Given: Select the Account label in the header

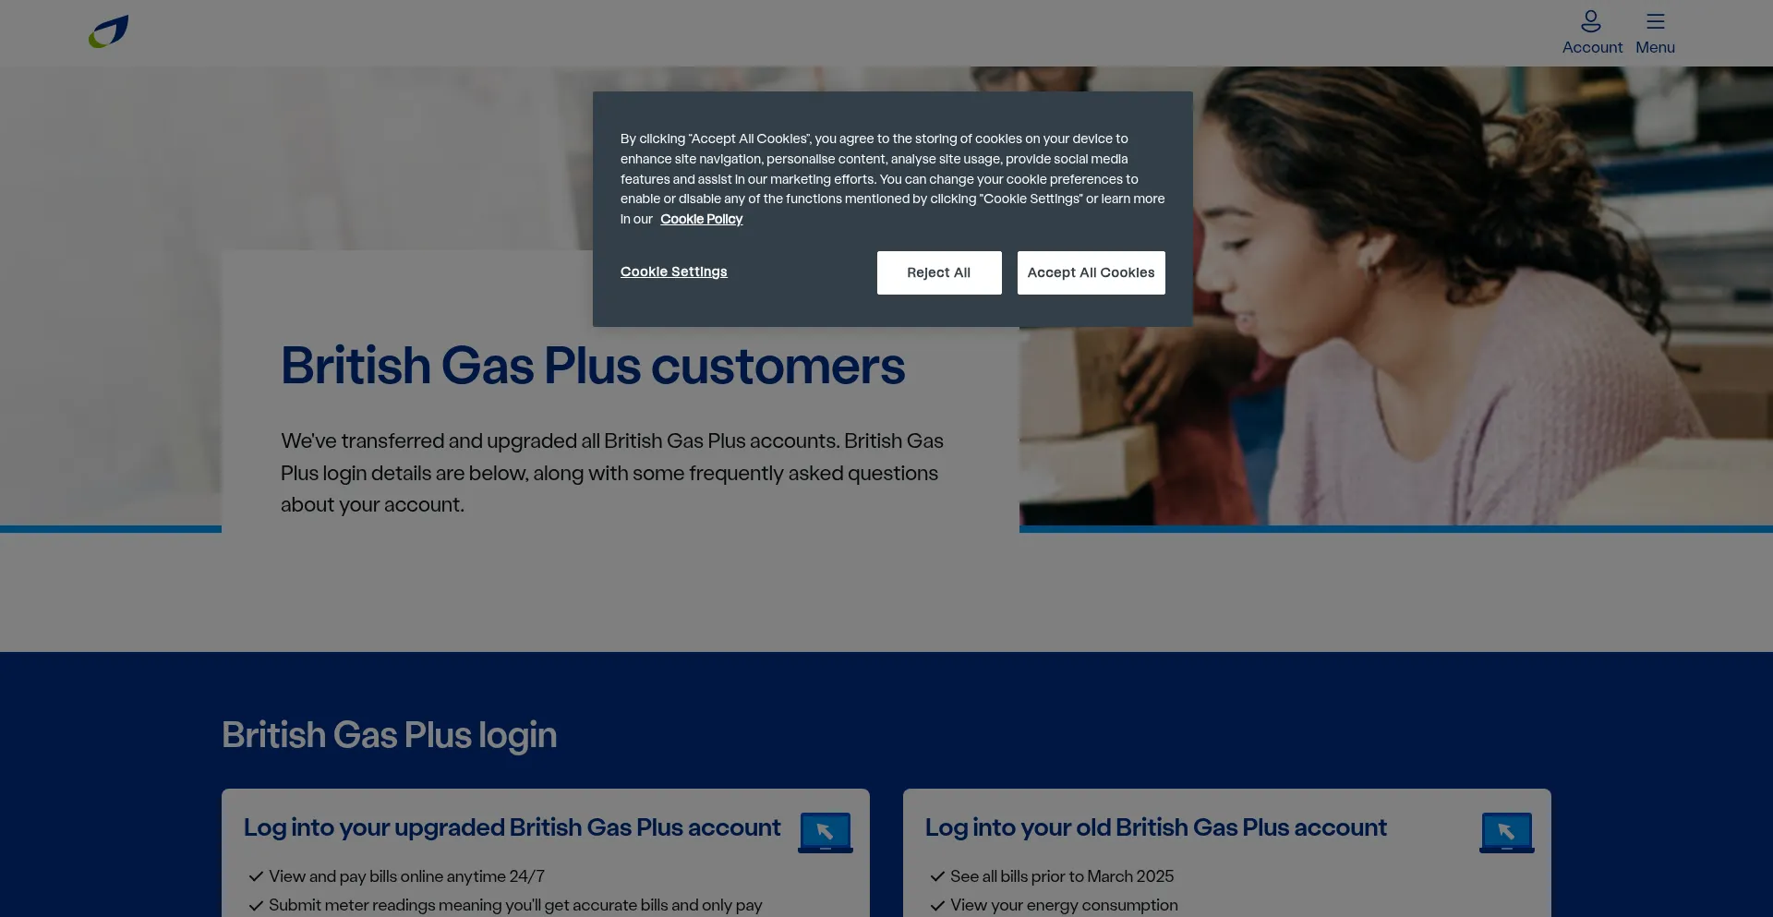Looking at the screenshot, I should [1592, 47].
